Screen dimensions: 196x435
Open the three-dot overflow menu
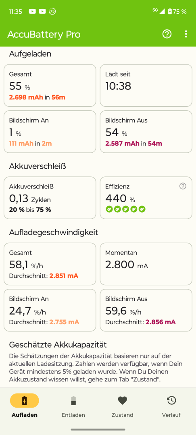pyautogui.click(x=186, y=34)
